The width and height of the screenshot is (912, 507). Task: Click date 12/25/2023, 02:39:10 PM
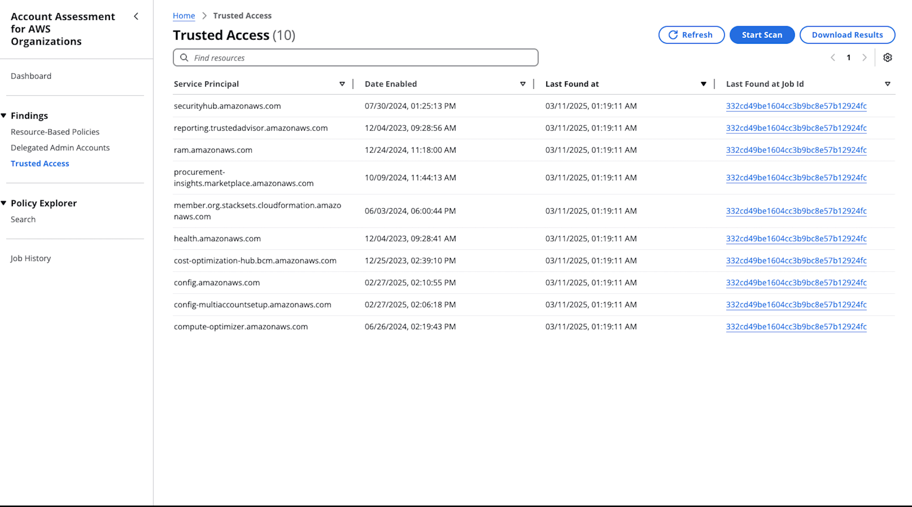coord(410,261)
